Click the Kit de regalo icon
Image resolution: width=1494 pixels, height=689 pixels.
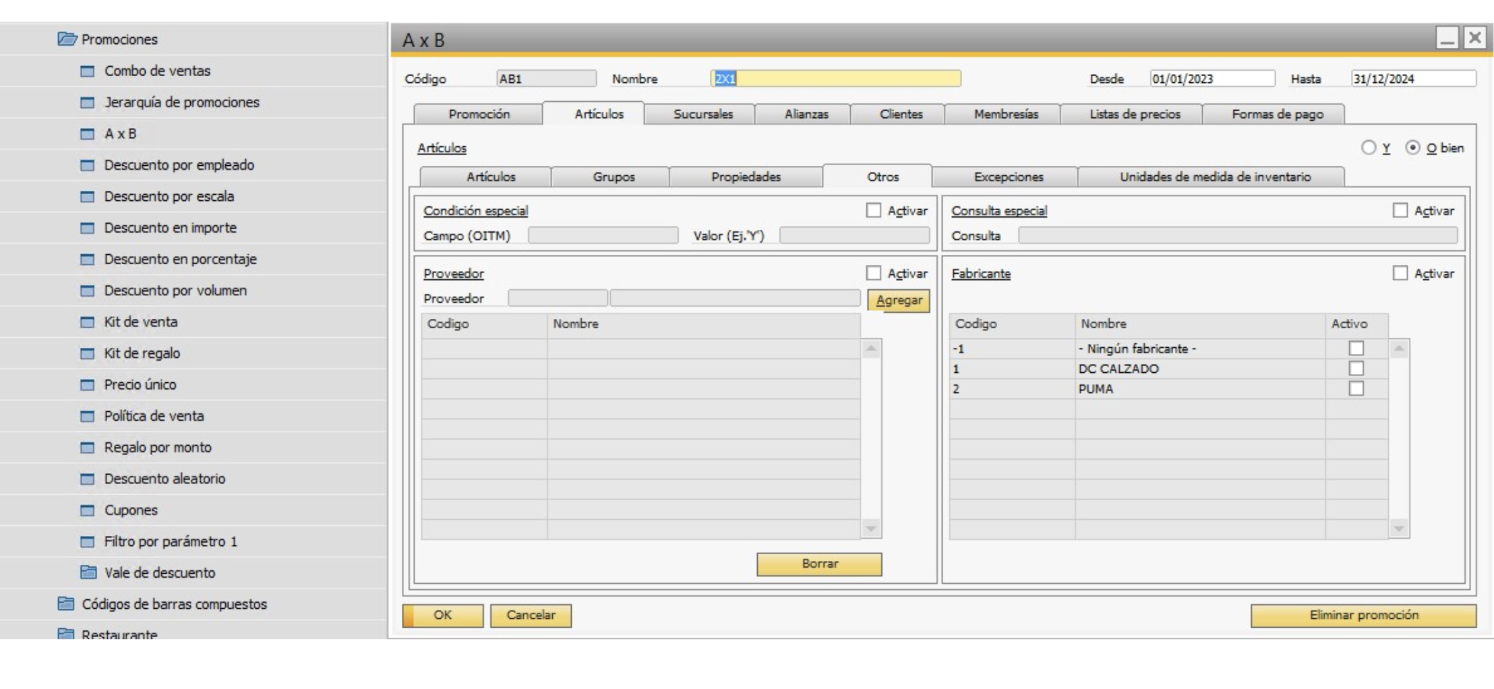pyautogui.click(x=88, y=353)
